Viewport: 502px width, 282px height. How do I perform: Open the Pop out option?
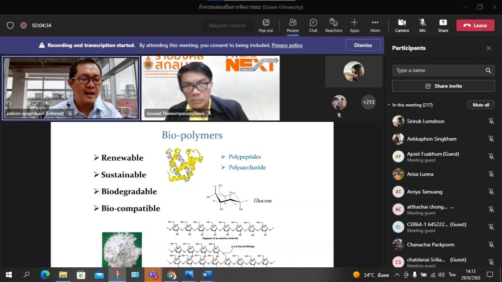pyautogui.click(x=266, y=25)
